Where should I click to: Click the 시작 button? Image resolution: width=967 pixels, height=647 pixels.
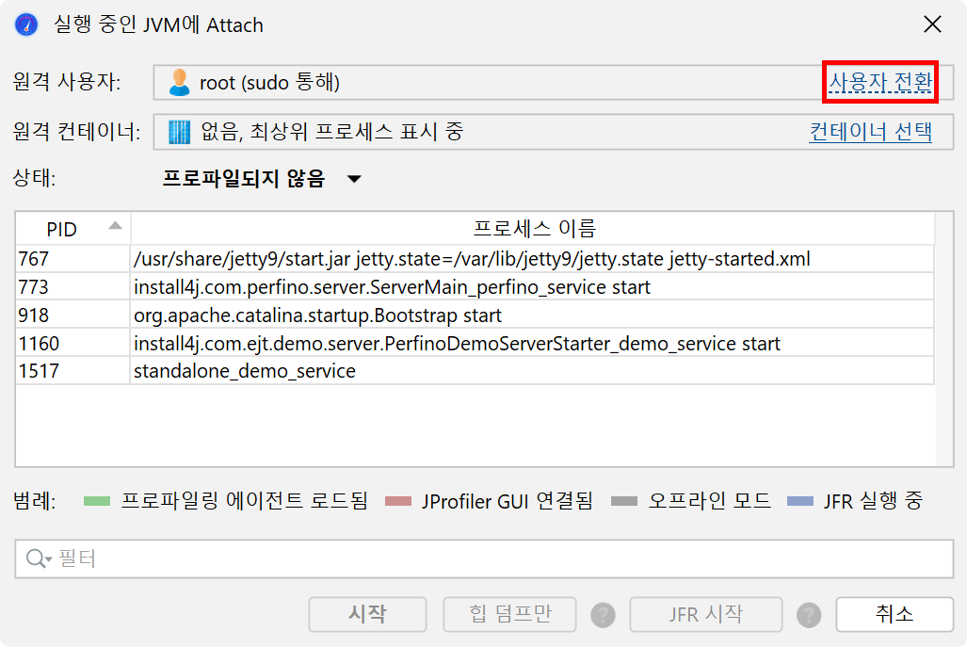pyautogui.click(x=367, y=614)
